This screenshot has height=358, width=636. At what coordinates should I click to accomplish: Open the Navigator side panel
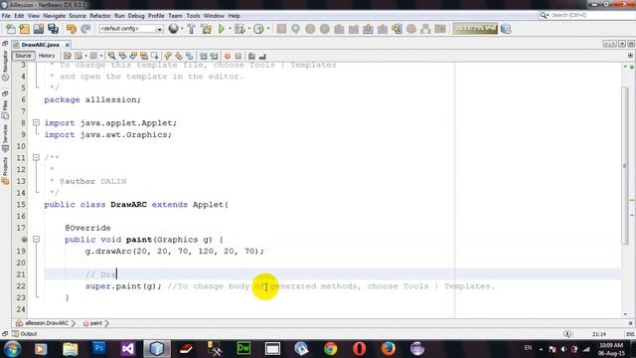[5, 66]
